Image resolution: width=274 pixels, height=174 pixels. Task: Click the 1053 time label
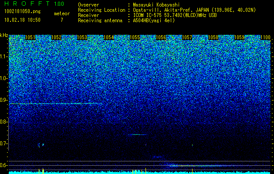(82, 37)
